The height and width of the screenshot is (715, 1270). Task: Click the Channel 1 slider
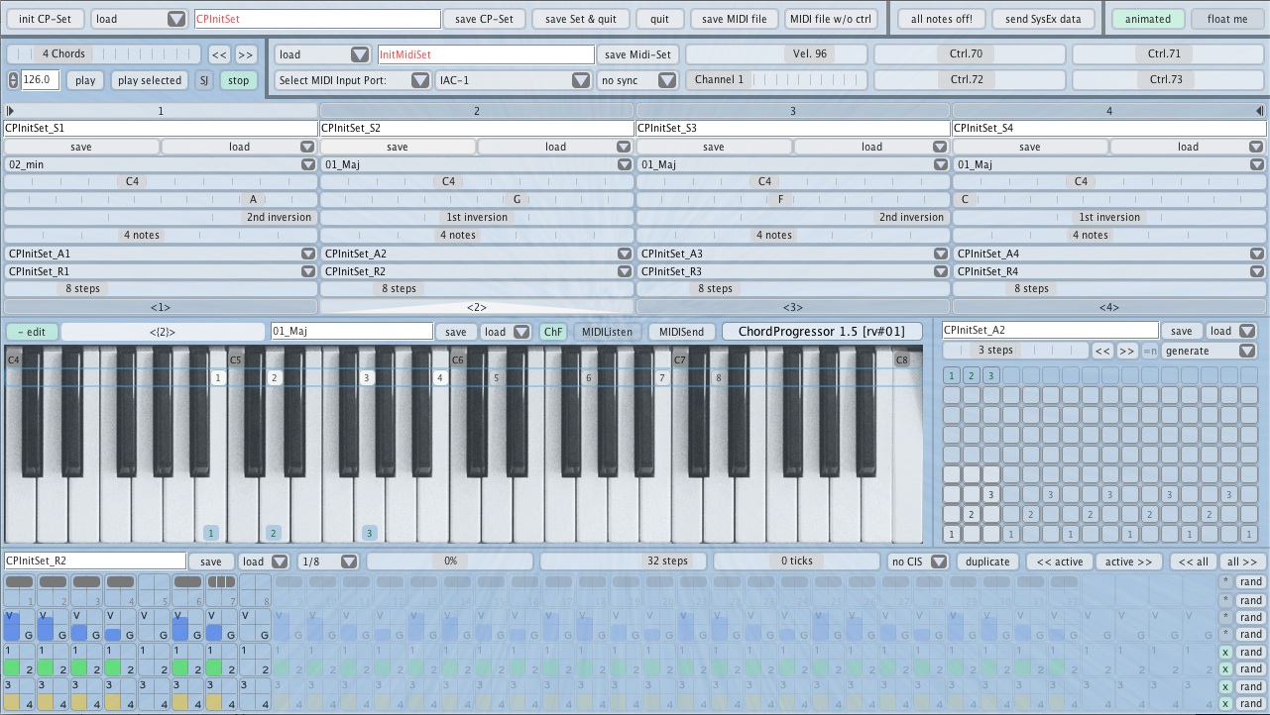click(776, 79)
